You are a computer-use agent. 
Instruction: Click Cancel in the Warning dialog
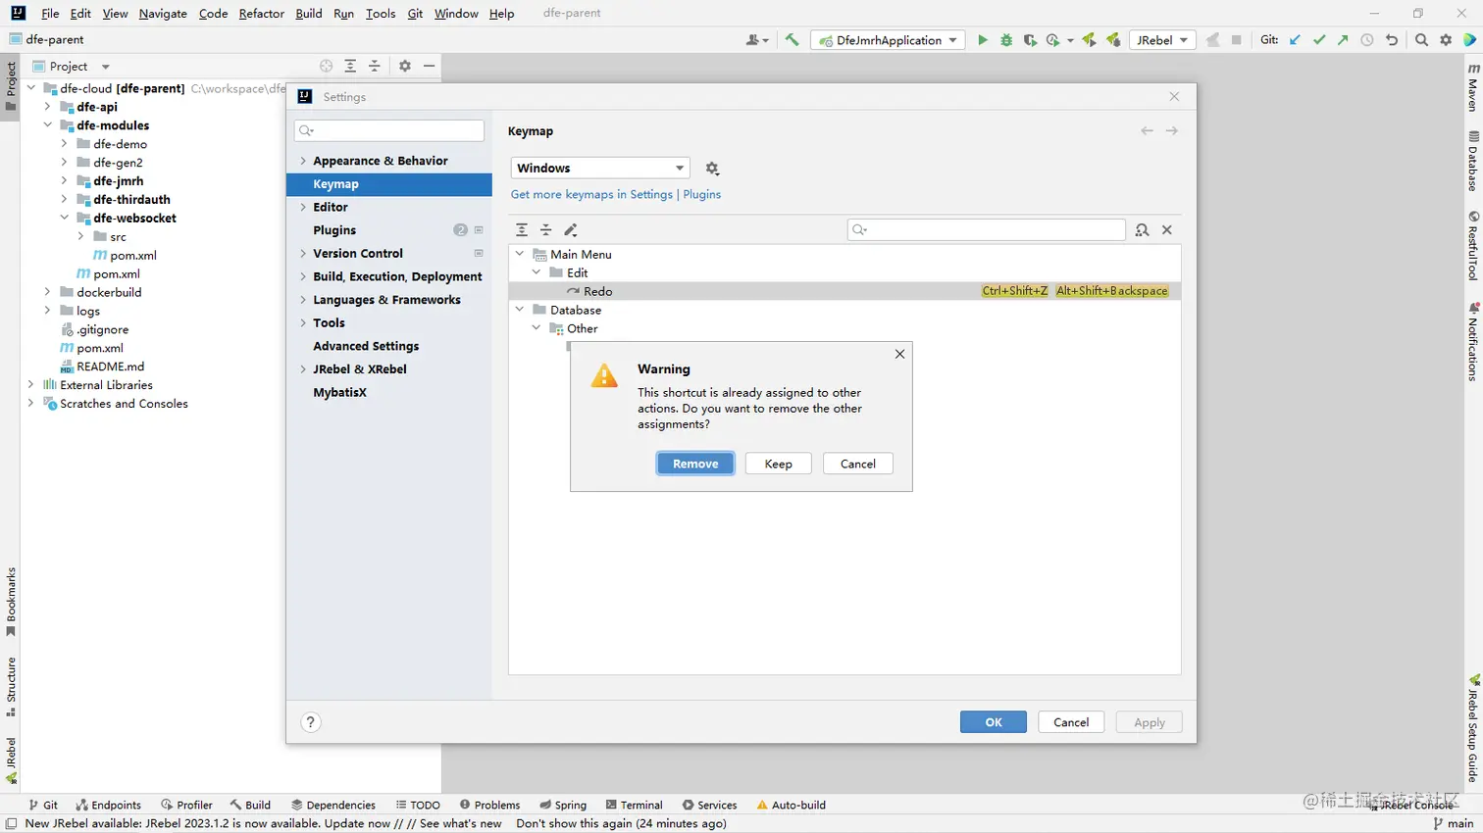(x=857, y=464)
